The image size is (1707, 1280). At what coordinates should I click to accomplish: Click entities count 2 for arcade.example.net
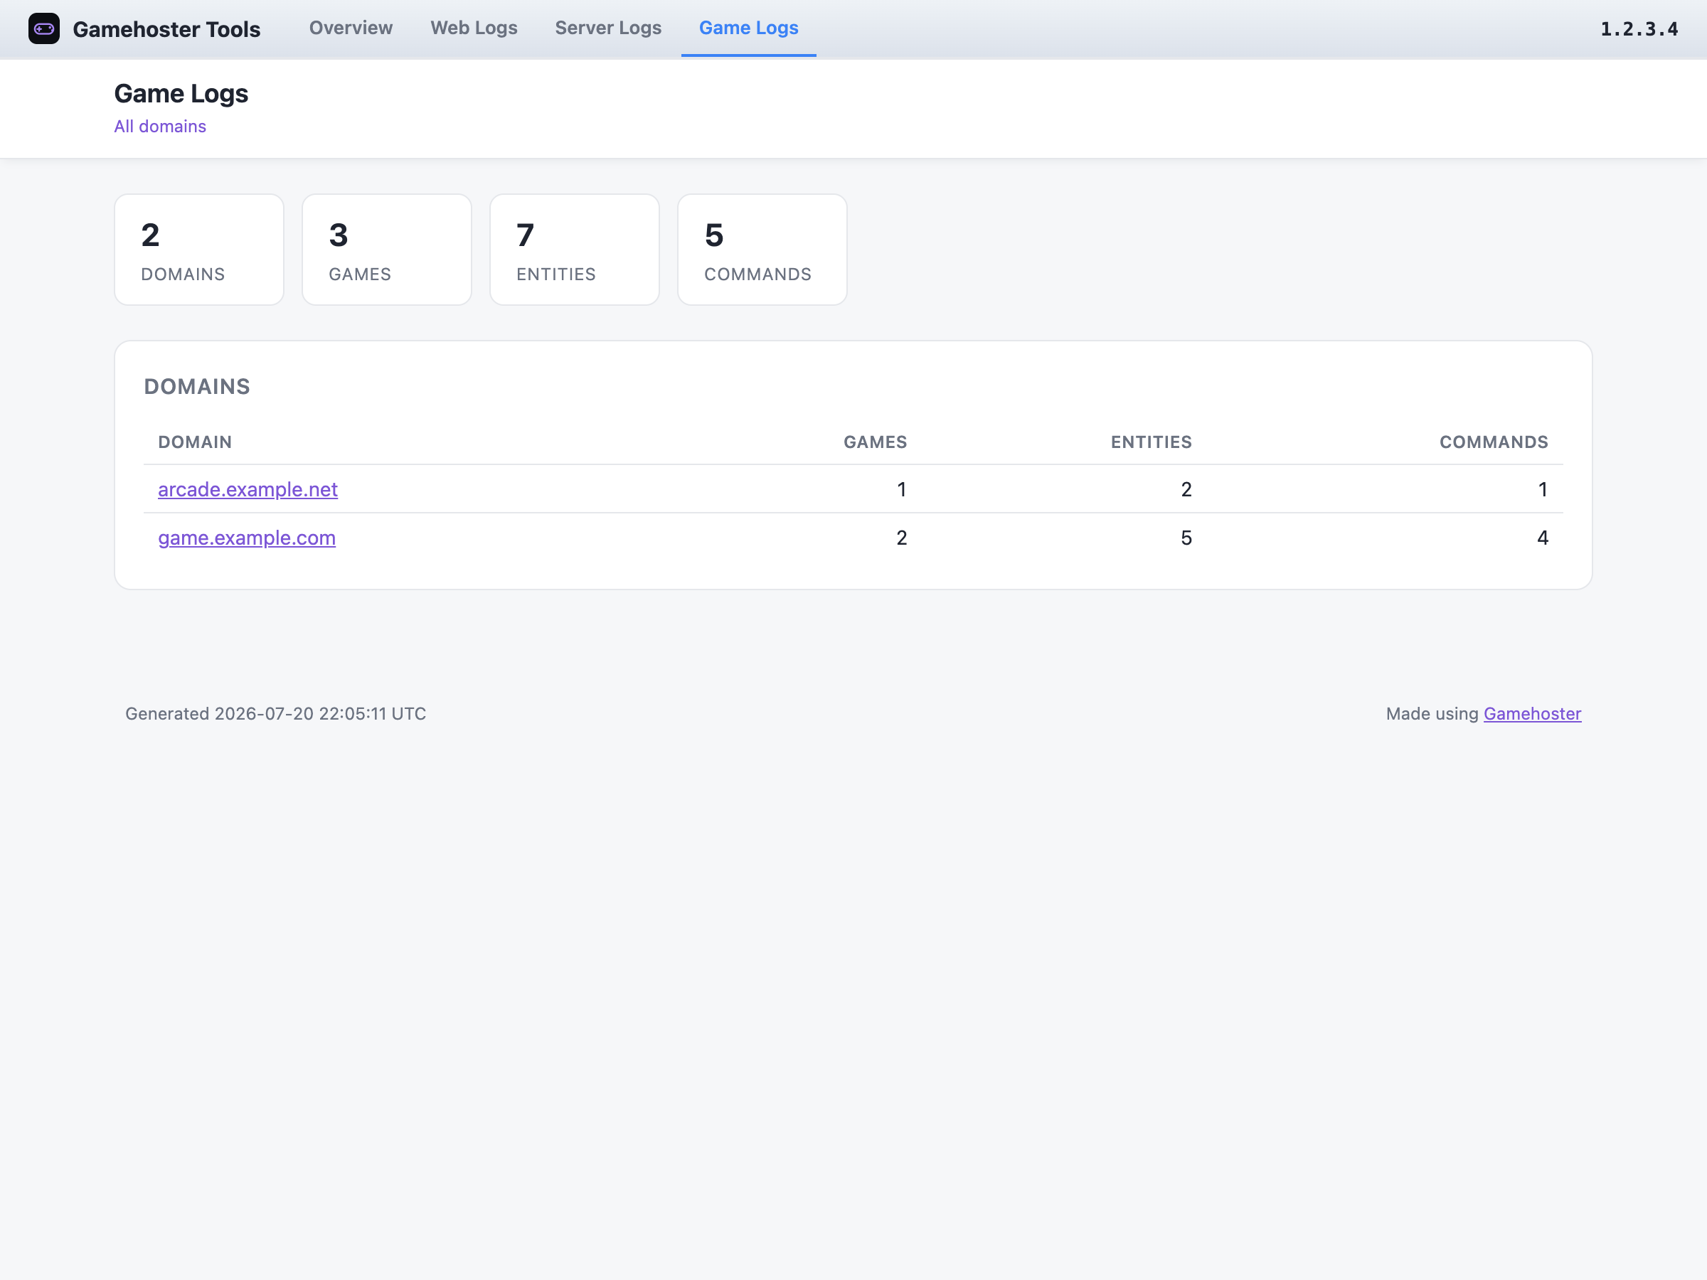pyautogui.click(x=1186, y=489)
